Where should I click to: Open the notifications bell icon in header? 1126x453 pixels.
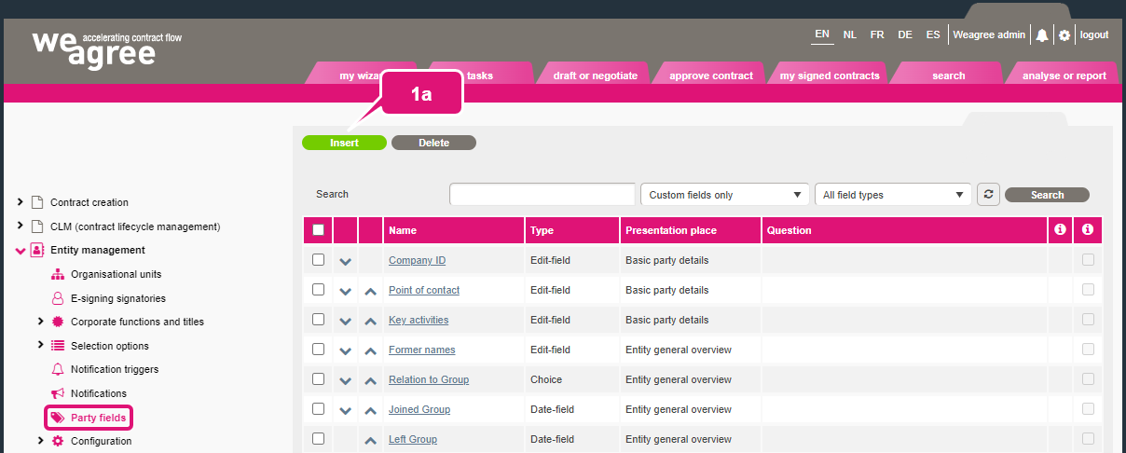(x=1042, y=35)
